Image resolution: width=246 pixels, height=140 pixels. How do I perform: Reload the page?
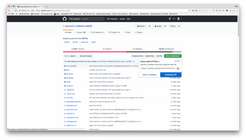pyautogui.click(x=16, y=11)
